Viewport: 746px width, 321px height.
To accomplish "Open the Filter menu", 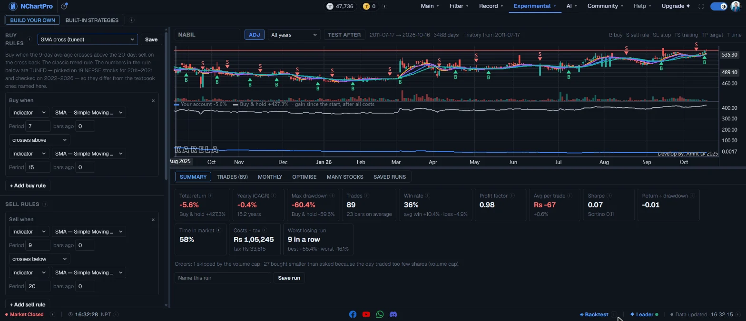I will pyautogui.click(x=459, y=6).
